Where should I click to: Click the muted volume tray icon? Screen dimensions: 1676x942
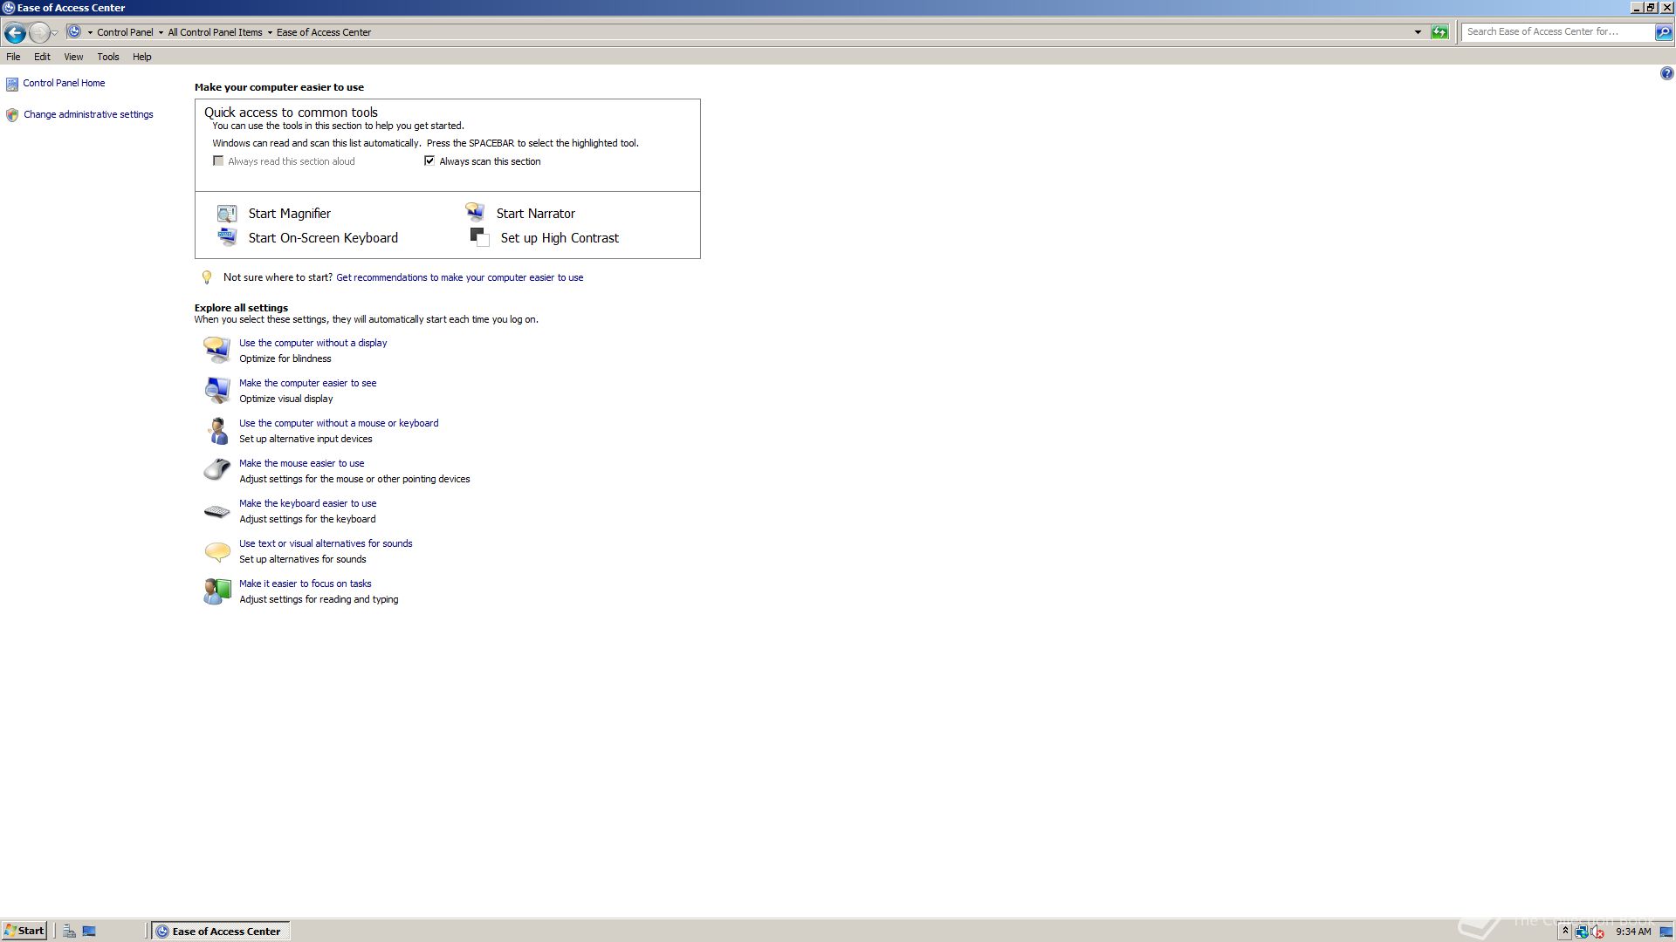(x=1597, y=932)
